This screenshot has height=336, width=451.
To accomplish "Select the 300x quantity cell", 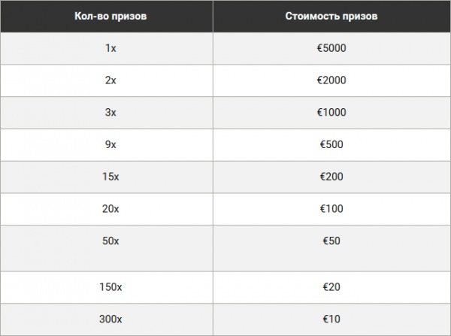I will (107, 319).
